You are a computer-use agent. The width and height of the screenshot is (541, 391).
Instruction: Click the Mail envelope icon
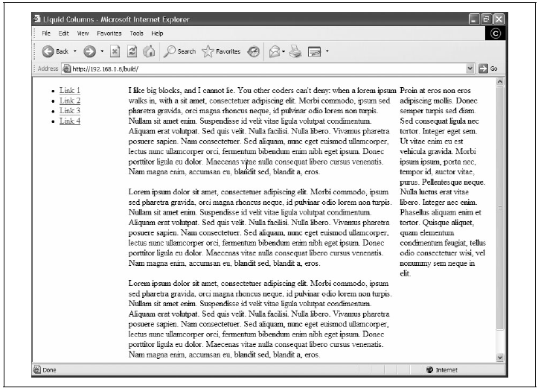click(275, 51)
